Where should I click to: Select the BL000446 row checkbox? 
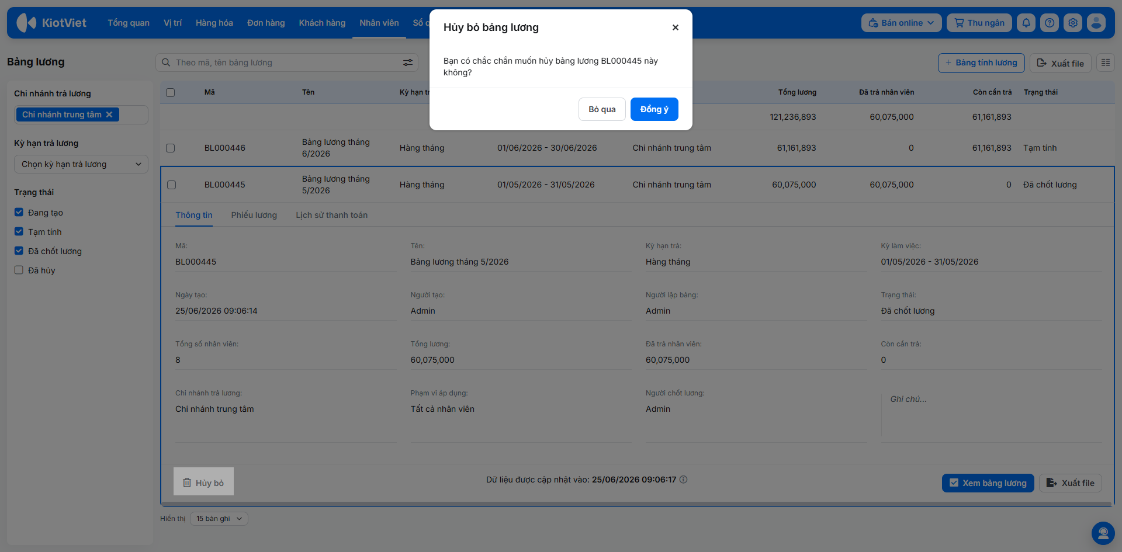171,148
